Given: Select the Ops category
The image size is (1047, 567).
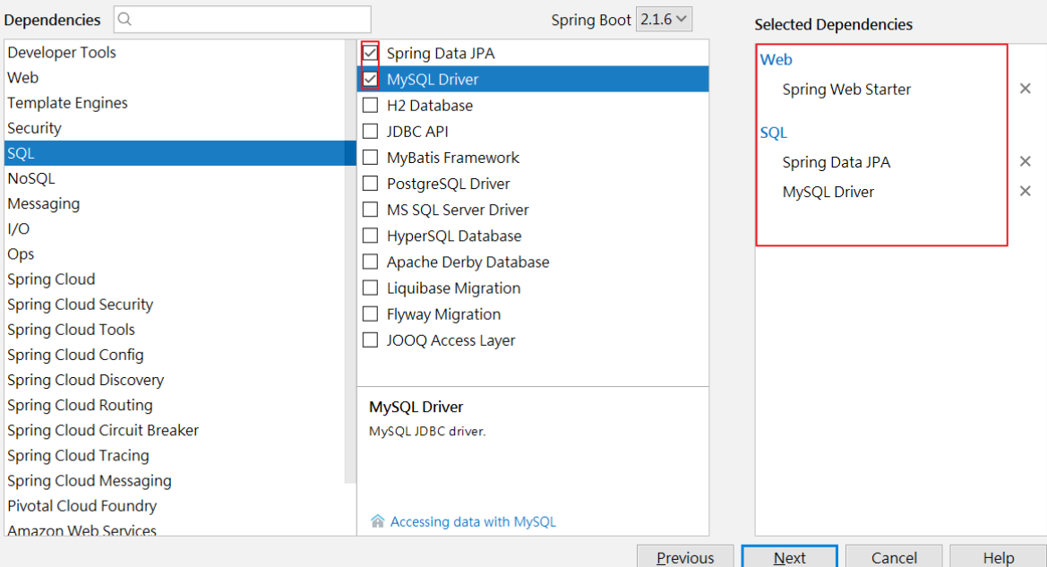Looking at the screenshot, I should point(175,253).
